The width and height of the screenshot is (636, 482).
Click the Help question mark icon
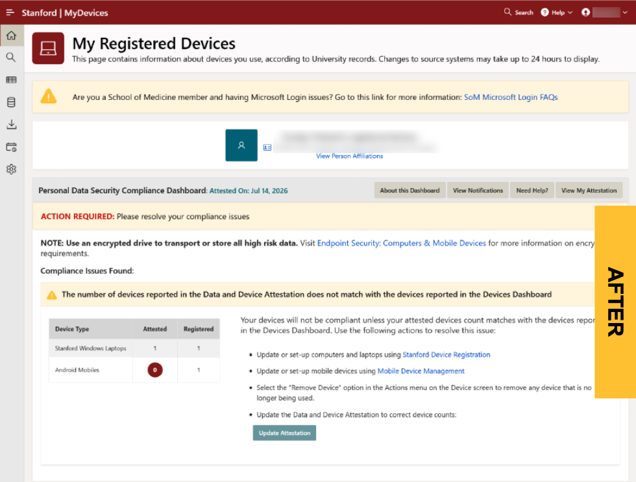(x=544, y=12)
